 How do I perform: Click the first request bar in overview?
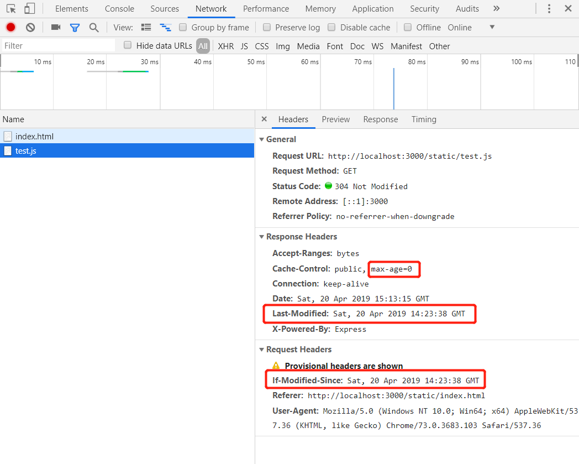coord(17,71)
